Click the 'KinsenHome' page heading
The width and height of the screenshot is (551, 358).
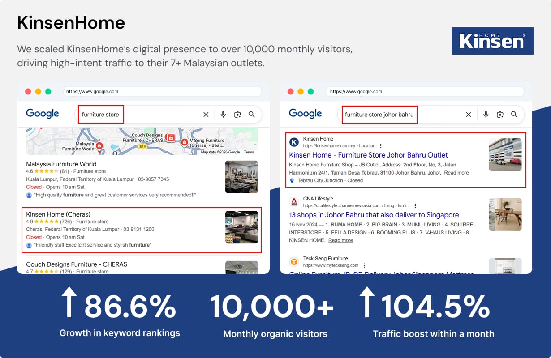coord(71,23)
